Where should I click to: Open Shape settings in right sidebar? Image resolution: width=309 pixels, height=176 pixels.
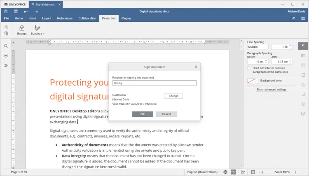(303, 85)
